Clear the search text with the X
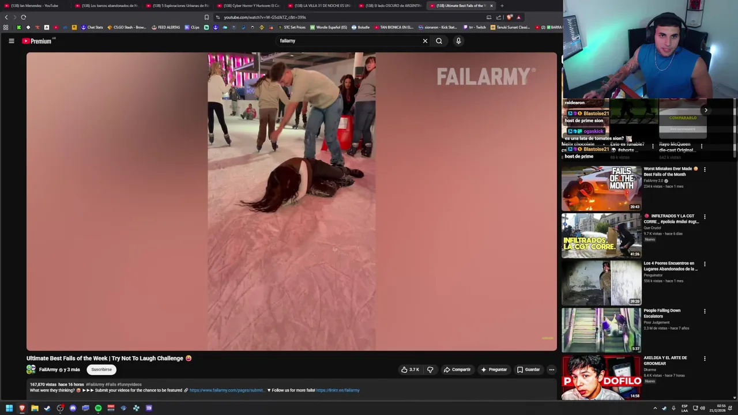738x415 pixels. (x=425, y=41)
